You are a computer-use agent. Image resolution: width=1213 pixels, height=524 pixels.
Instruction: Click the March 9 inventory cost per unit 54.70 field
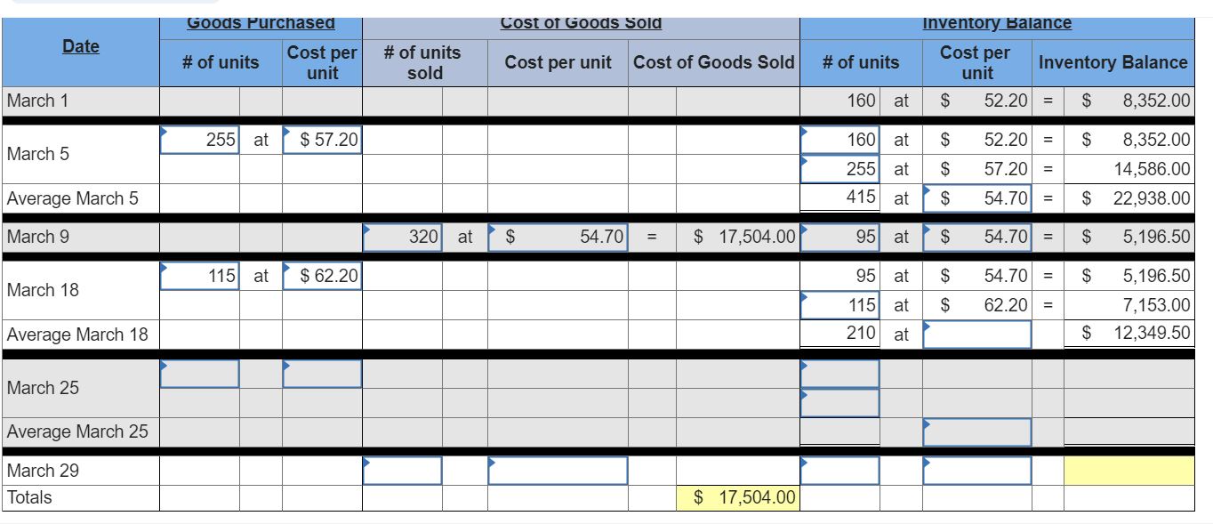coord(977,237)
